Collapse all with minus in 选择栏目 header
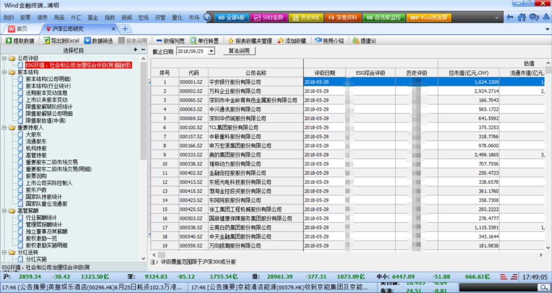552x293 pixels. (x=143, y=50)
